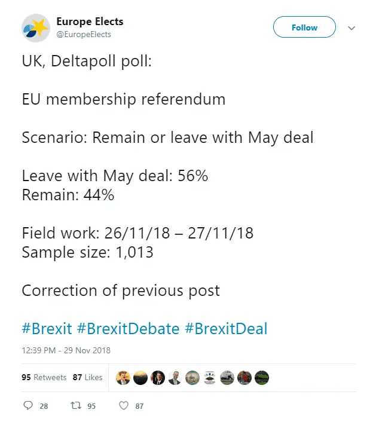Follow the Europe Elects account
This screenshot has height=425, width=376.
[304, 28]
